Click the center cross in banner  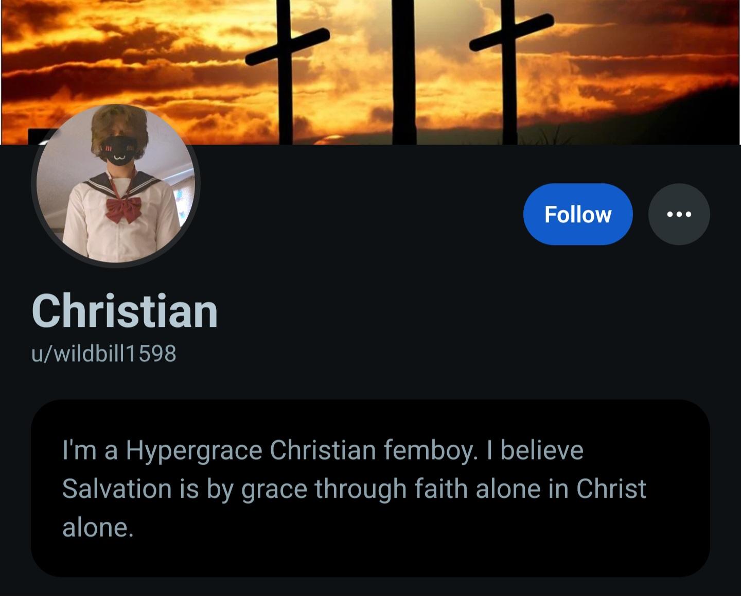pos(403,72)
